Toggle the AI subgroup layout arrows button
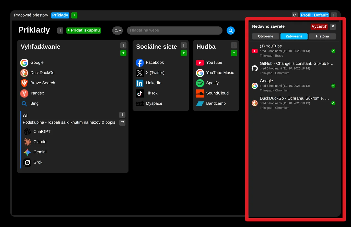The height and width of the screenshot is (227, 351). pyautogui.click(x=122, y=122)
